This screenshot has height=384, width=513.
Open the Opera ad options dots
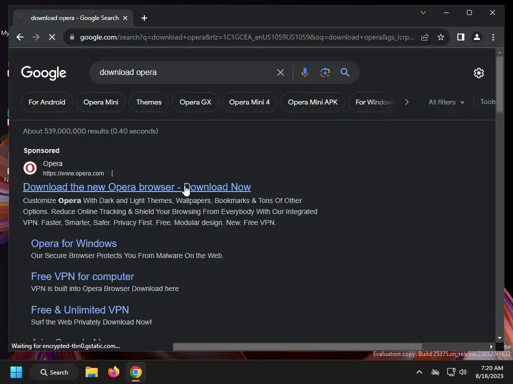[x=112, y=173]
